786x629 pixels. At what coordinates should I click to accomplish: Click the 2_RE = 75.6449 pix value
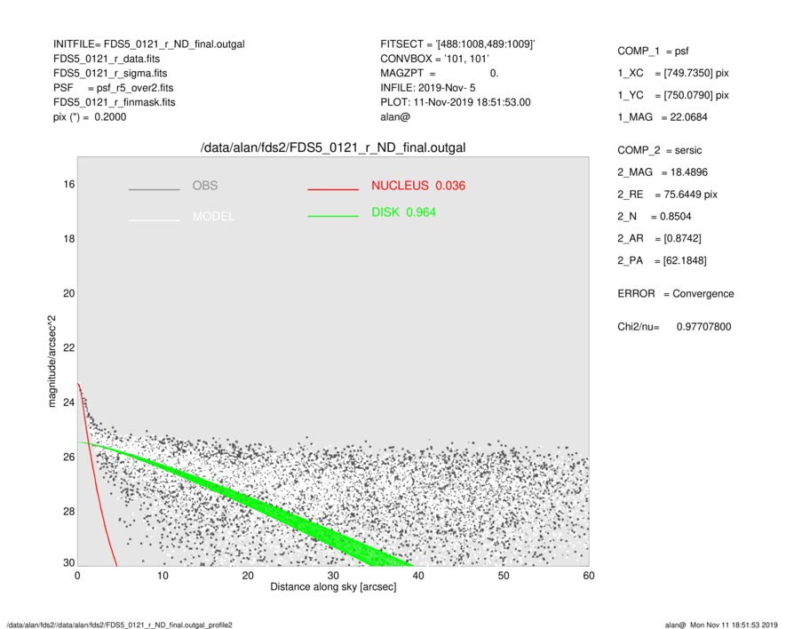point(668,195)
